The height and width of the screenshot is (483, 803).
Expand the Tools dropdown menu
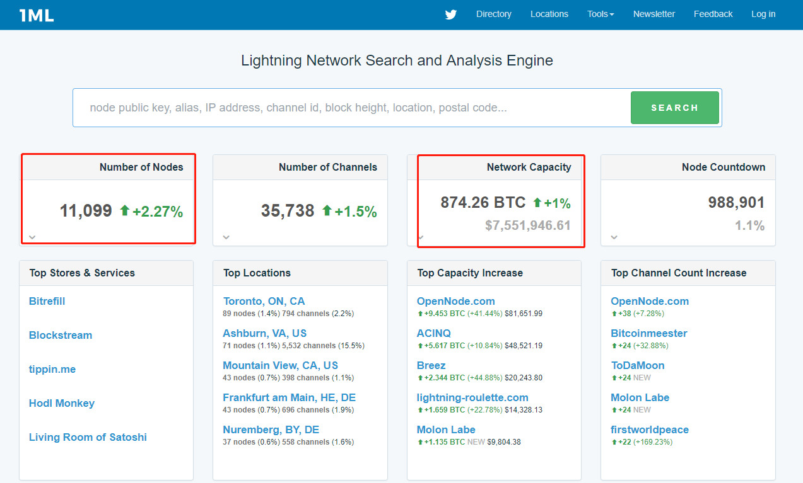click(601, 14)
